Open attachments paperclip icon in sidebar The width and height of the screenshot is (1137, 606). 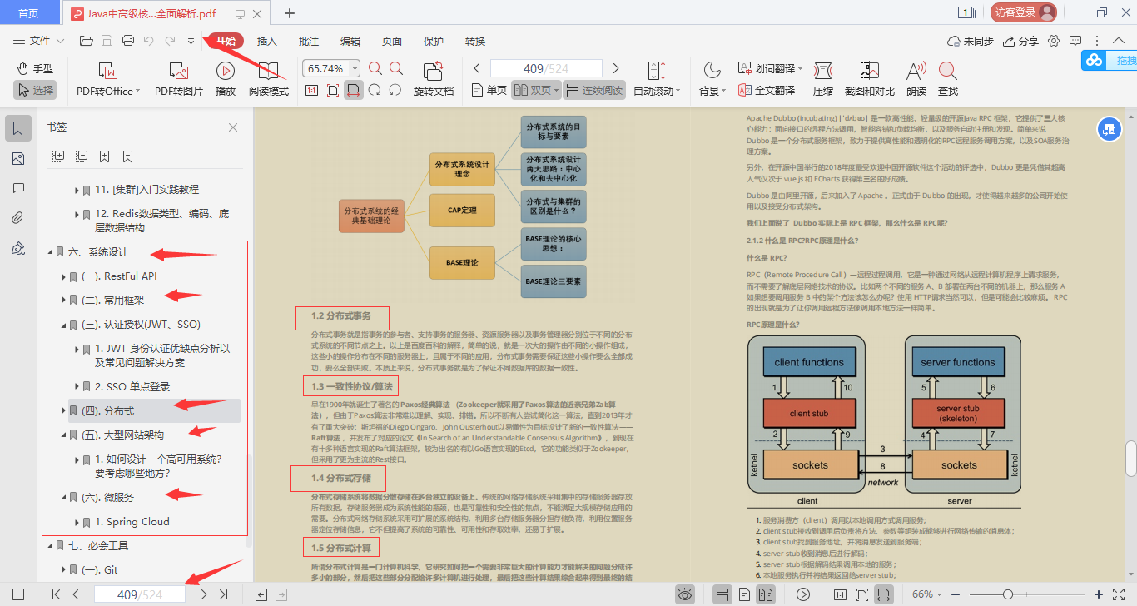tap(18, 218)
